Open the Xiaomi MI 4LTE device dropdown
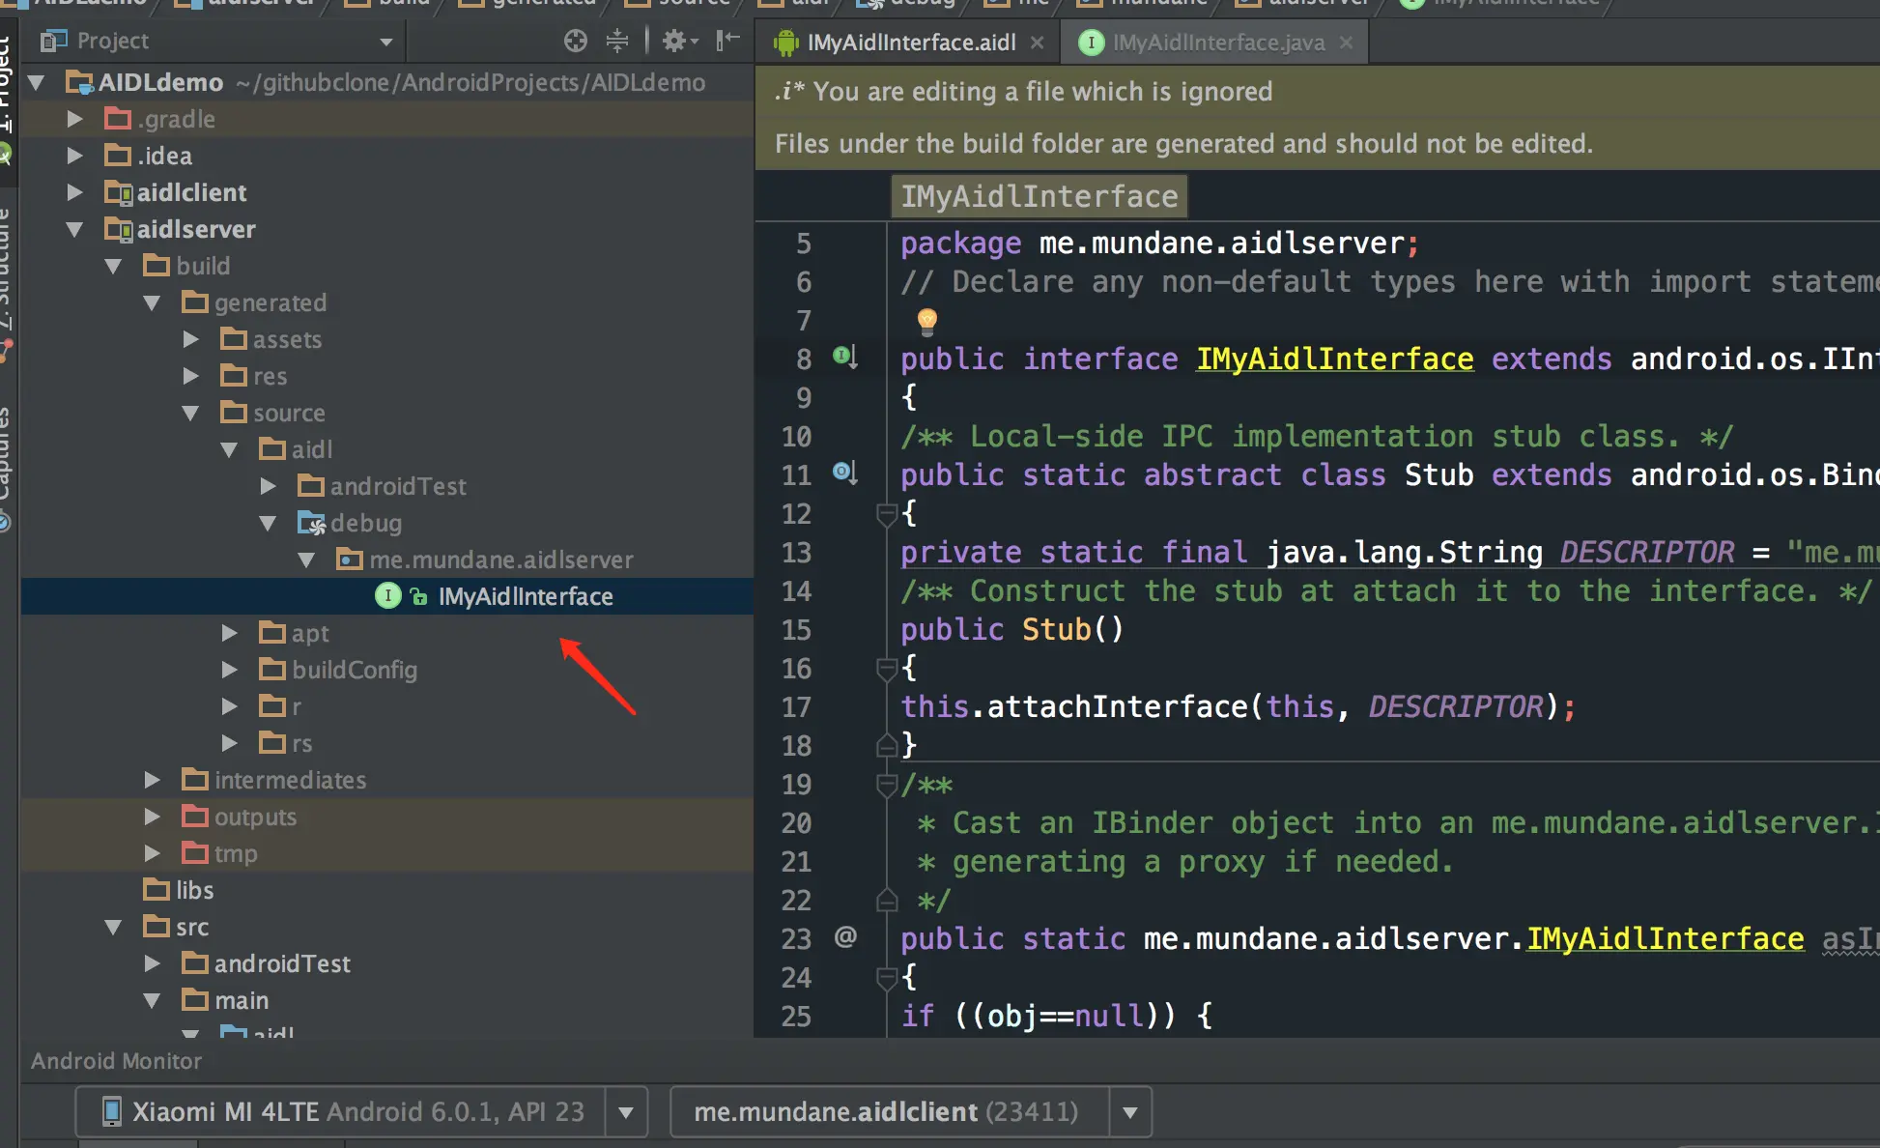 tap(626, 1112)
